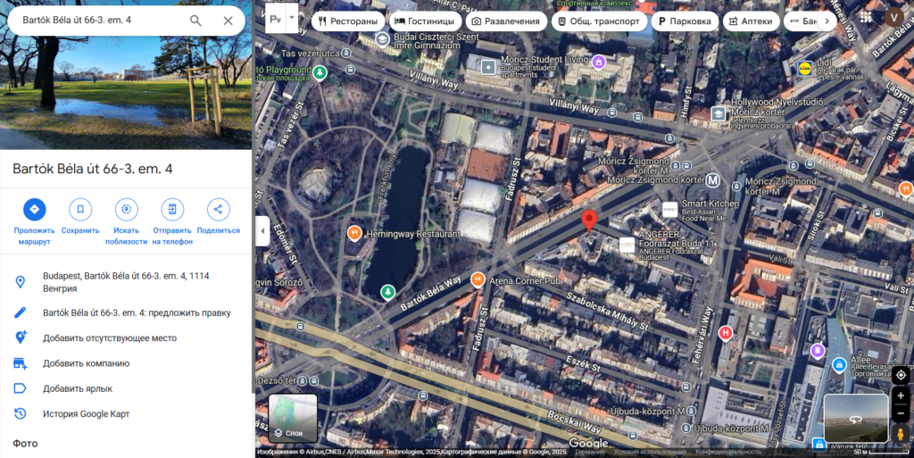Start directions with Проложить маршрут button

coord(35,222)
